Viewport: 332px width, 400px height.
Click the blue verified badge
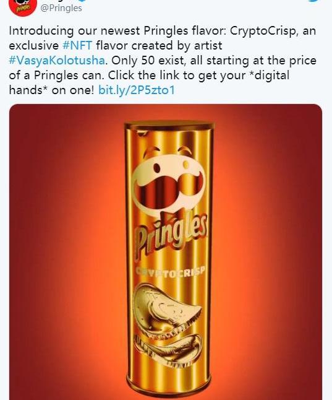83,1
